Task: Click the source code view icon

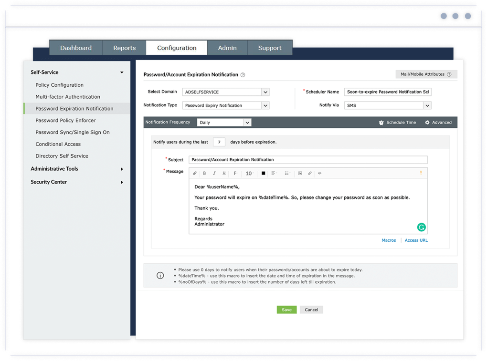Action: click(319, 174)
